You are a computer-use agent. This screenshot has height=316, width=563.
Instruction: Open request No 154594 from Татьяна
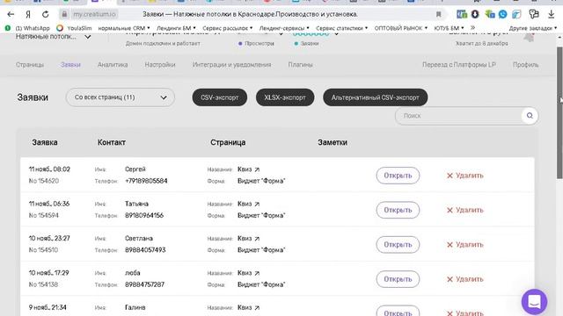[398, 210]
